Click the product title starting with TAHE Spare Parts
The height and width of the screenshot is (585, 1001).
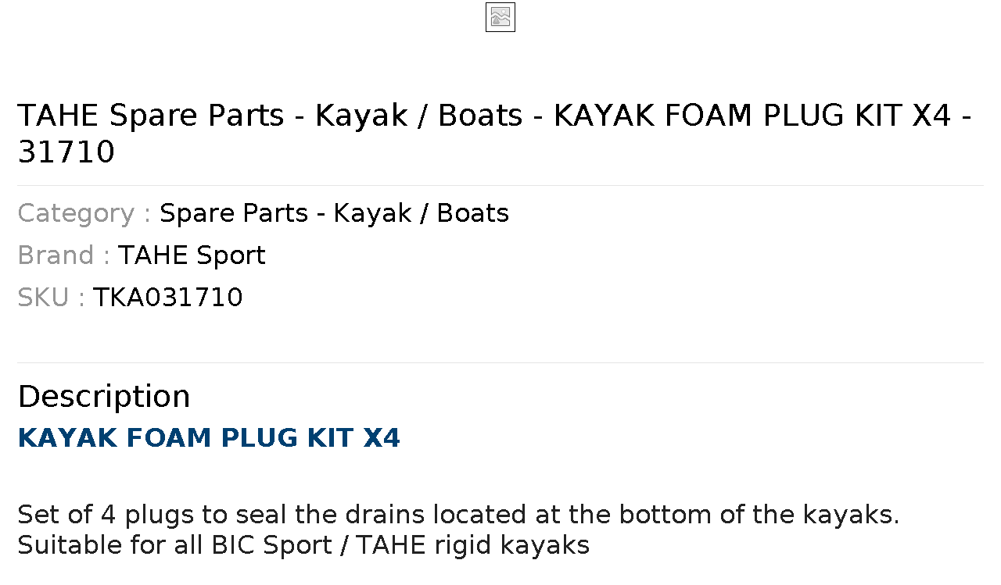[494, 134]
